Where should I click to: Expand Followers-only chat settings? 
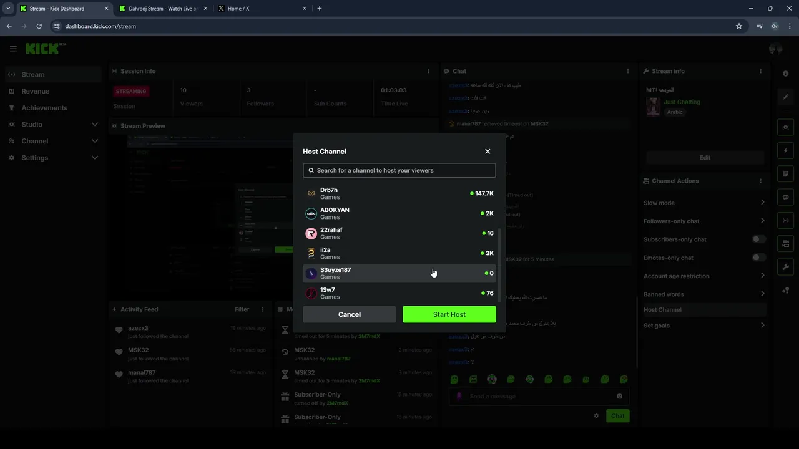[x=704, y=221]
